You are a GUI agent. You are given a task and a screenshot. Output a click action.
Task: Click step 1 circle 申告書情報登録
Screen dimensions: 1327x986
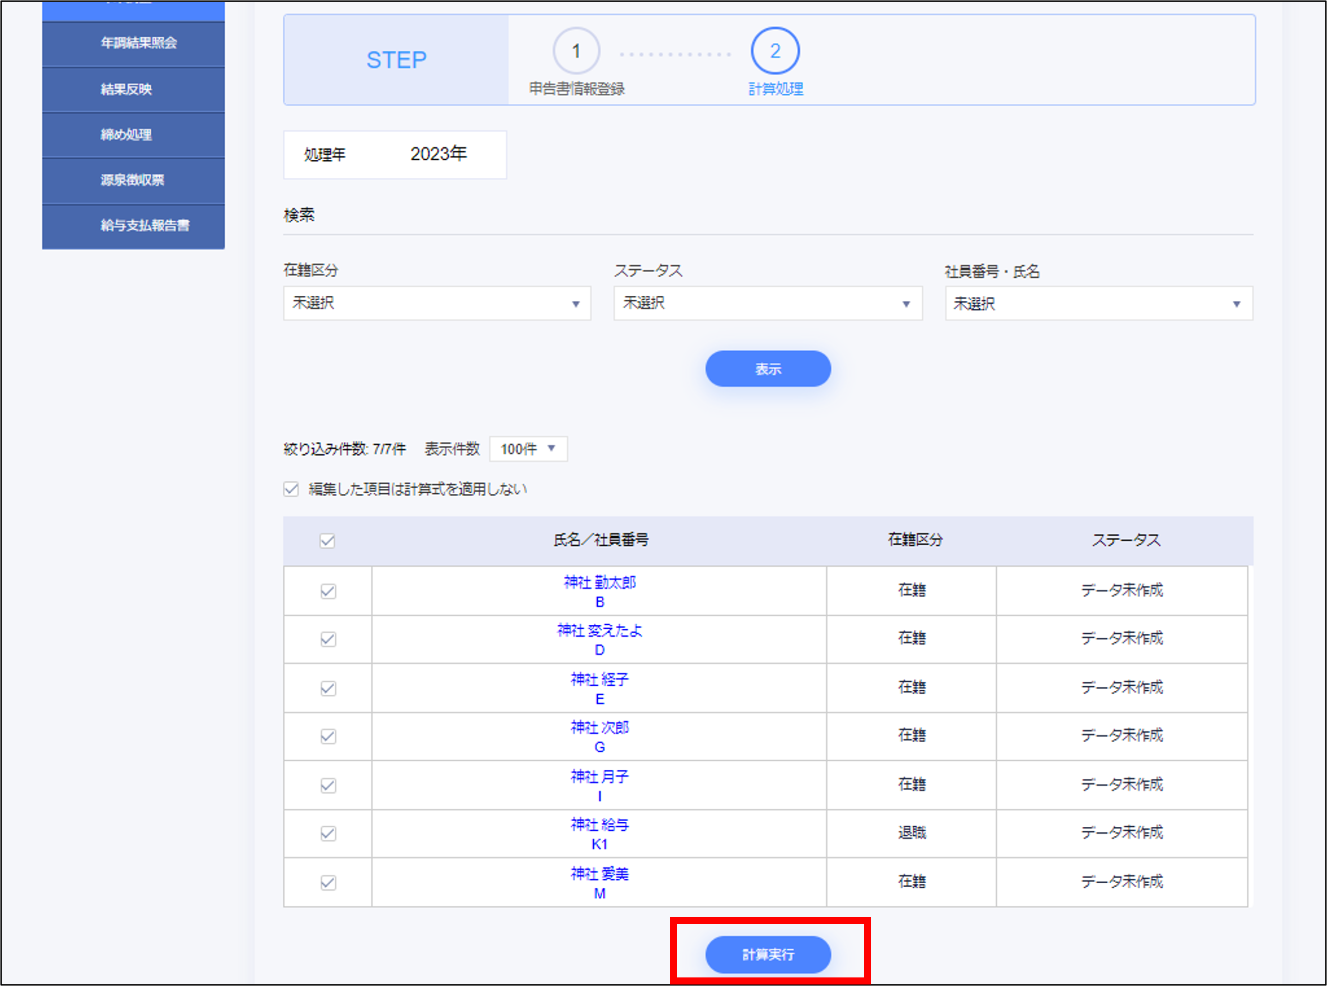[576, 51]
